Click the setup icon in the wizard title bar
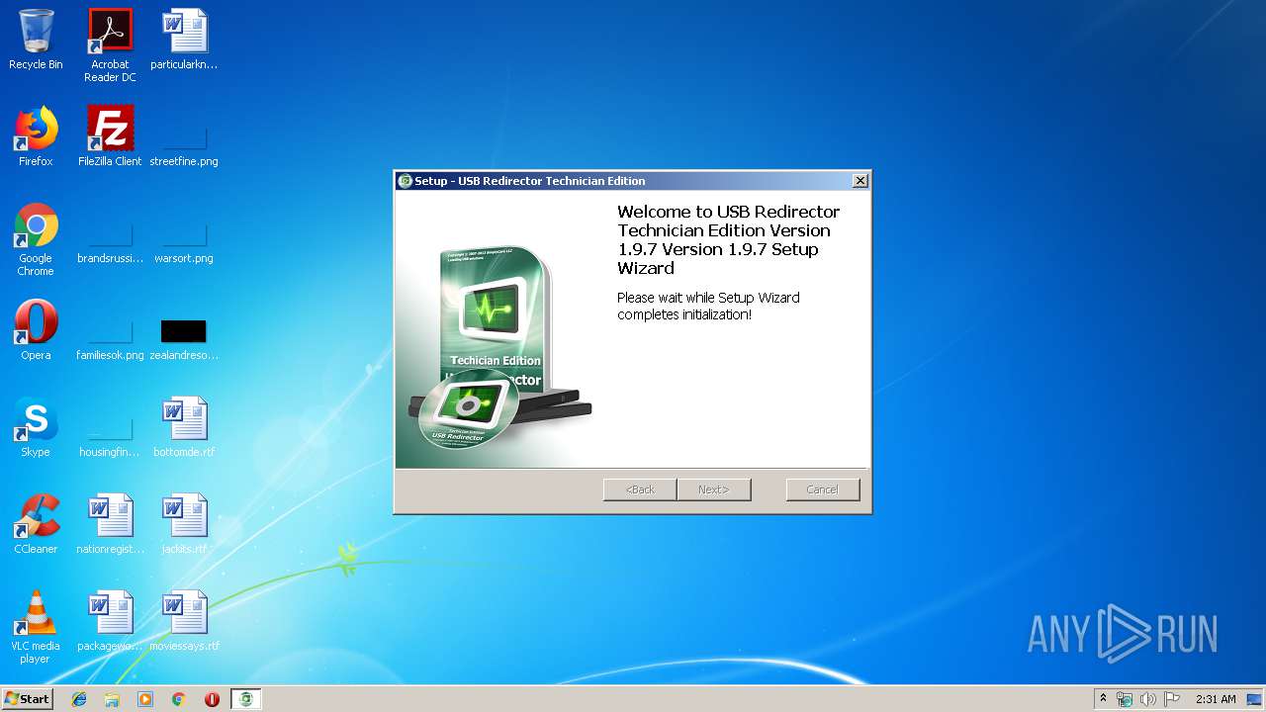 (x=405, y=181)
